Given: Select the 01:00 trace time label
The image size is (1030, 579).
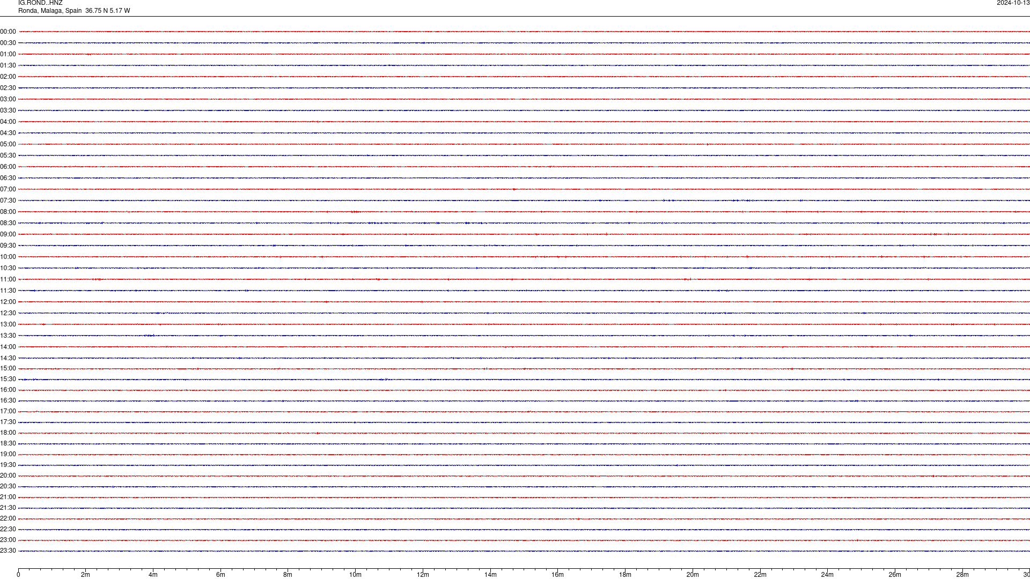Looking at the screenshot, I should pyautogui.click(x=8, y=54).
